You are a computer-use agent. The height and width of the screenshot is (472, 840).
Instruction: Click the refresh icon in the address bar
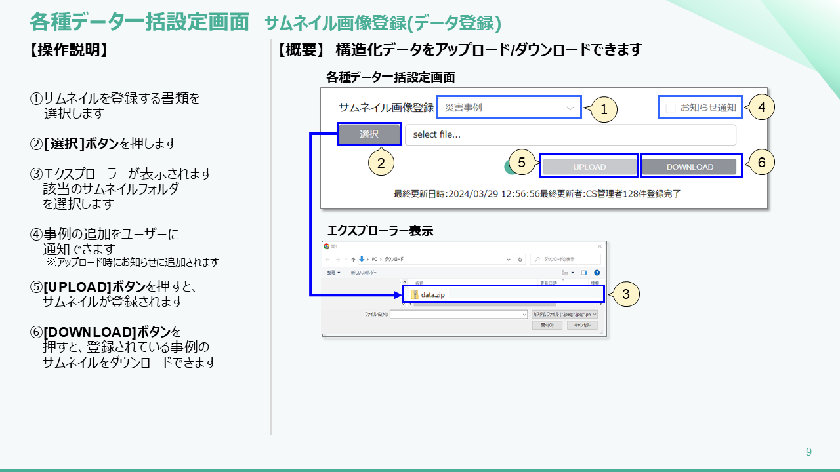click(520, 260)
